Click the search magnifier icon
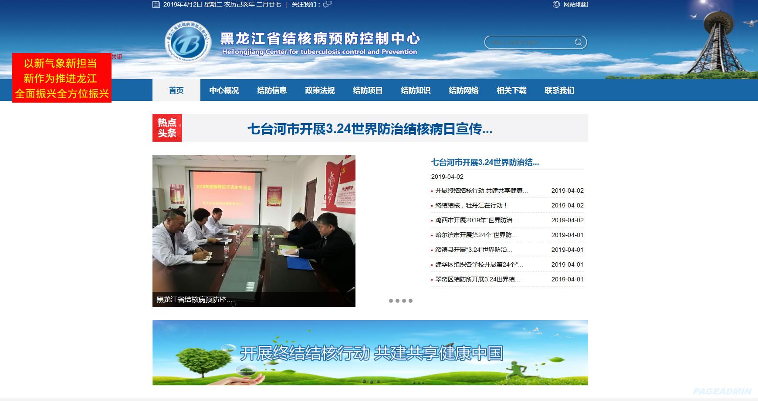The width and height of the screenshot is (758, 401). (578, 42)
